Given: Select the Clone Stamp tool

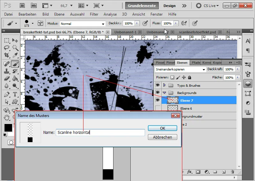Looking at the screenshot, I should 6,71.
